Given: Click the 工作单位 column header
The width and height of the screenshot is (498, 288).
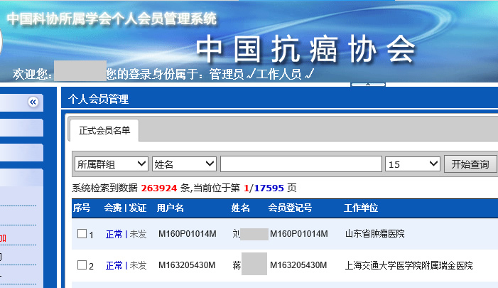Looking at the screenshot, I should coord(361,208).
